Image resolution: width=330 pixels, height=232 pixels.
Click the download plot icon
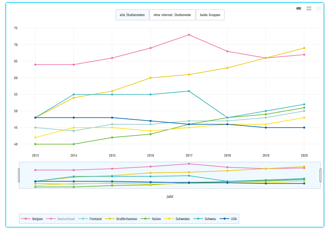[x=319, y=8]
